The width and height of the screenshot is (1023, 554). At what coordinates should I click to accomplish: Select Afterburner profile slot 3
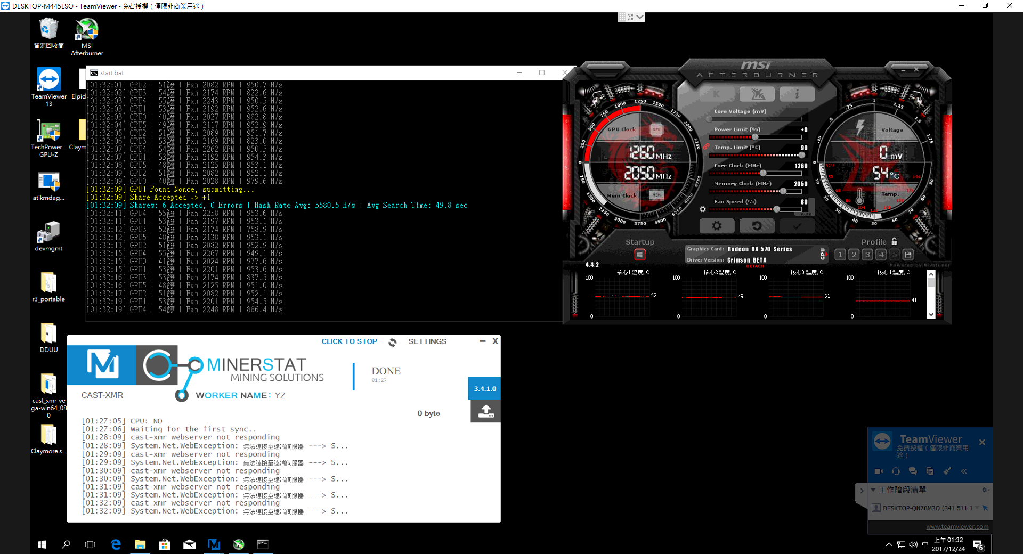click(x=867, y=255)
